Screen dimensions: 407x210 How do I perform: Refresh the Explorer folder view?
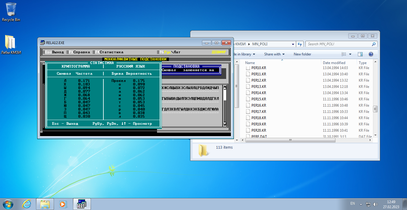click(300, 44)
